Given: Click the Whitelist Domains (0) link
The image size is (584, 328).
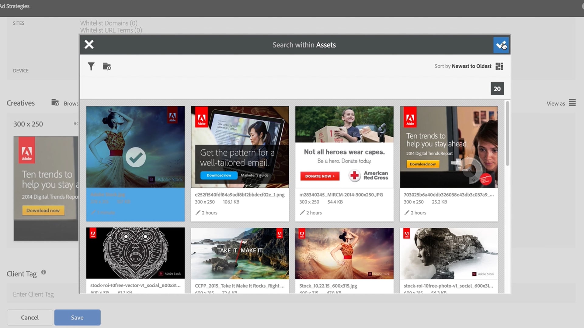Looking at the screenshot, I should click(109, 23).
